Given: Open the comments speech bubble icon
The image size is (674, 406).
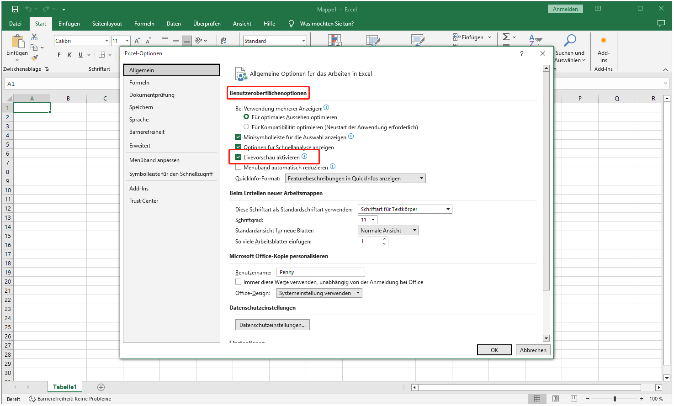Looking at the screenshot, I should [661, 23].
